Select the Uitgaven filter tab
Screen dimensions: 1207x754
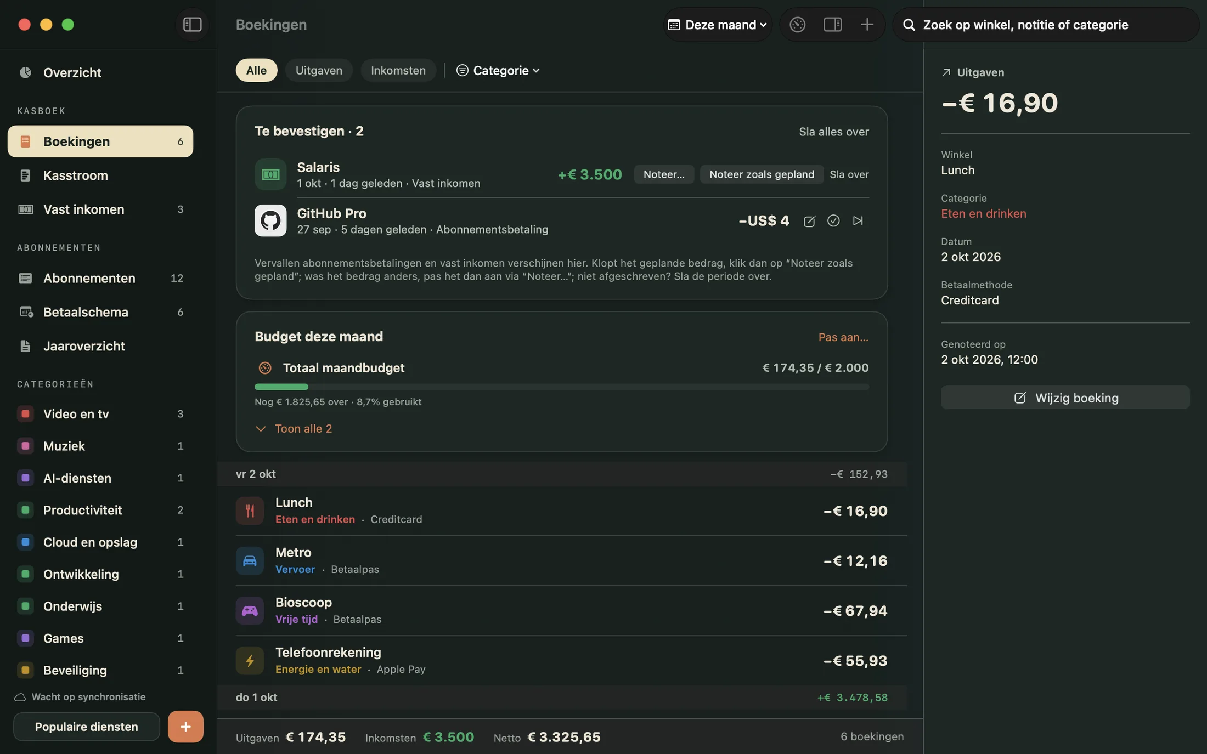319,71
